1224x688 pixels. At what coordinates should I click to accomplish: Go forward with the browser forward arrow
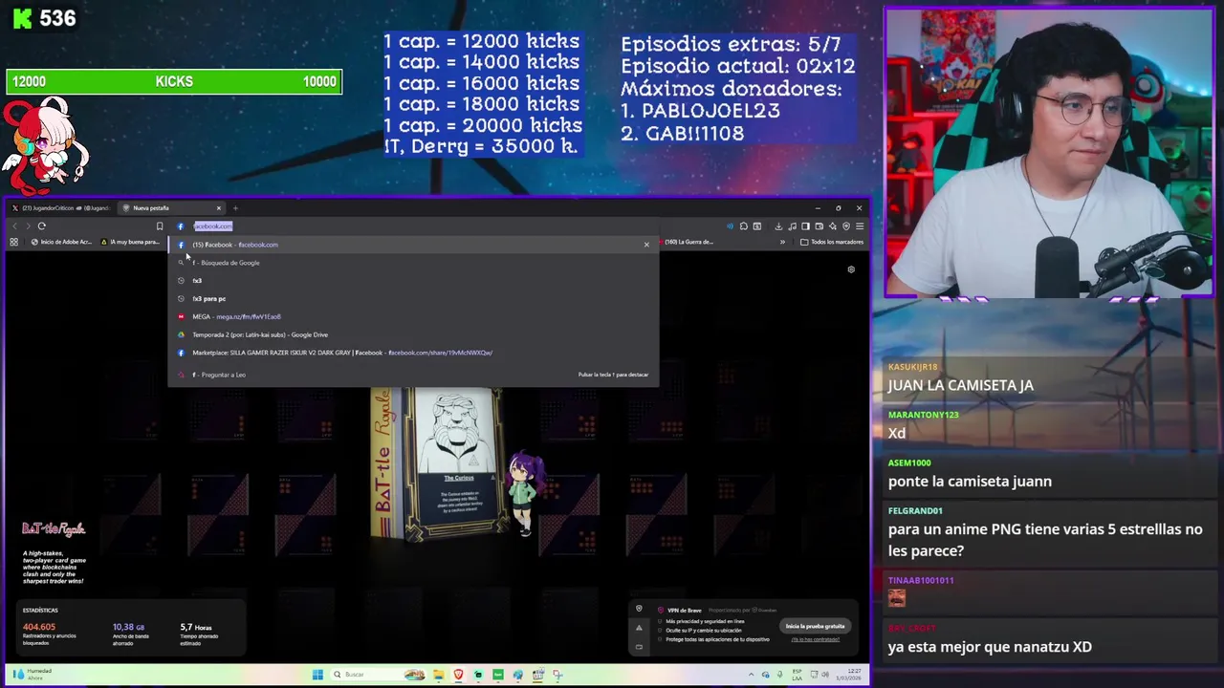tap(28, 226)
